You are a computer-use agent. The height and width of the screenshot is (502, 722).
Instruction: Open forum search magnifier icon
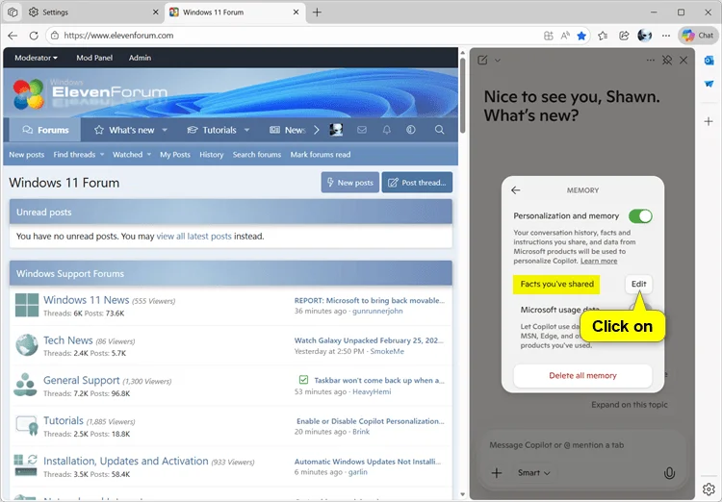[x=440, y=130]
